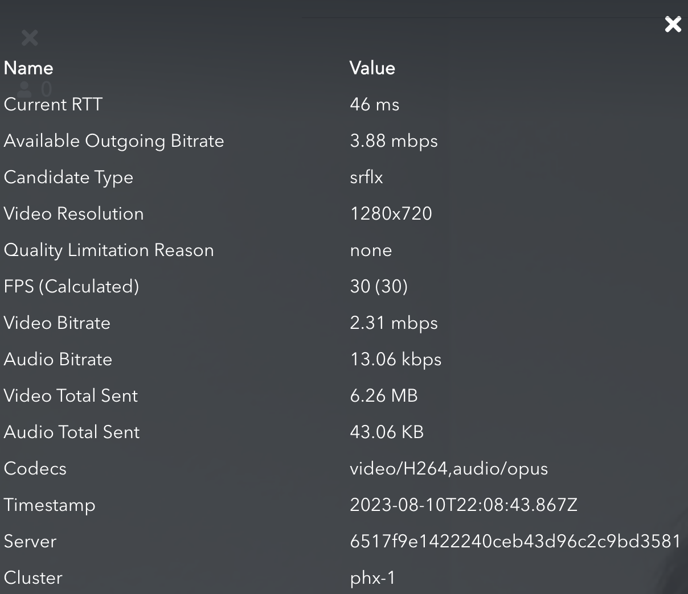Close the stats overlay with white X
The image size is (688, 594).
(673, 24)
